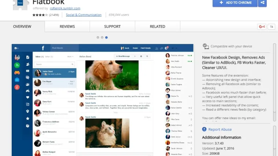Viewport: 278px width, 156px height.
Task: Click the flag-colored round sidebar icon
Action: (x=17, y=57)
